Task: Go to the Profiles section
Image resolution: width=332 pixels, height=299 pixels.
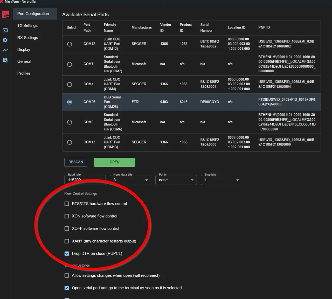Action: pyautogui.click(x=24, y=73)
